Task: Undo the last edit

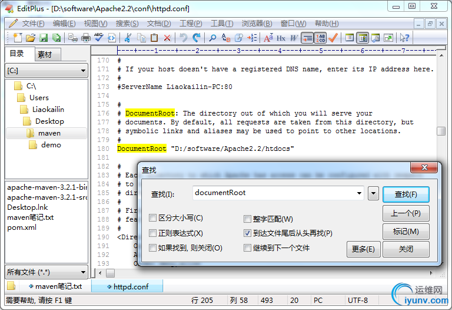Action: click(x=184, y=38)
